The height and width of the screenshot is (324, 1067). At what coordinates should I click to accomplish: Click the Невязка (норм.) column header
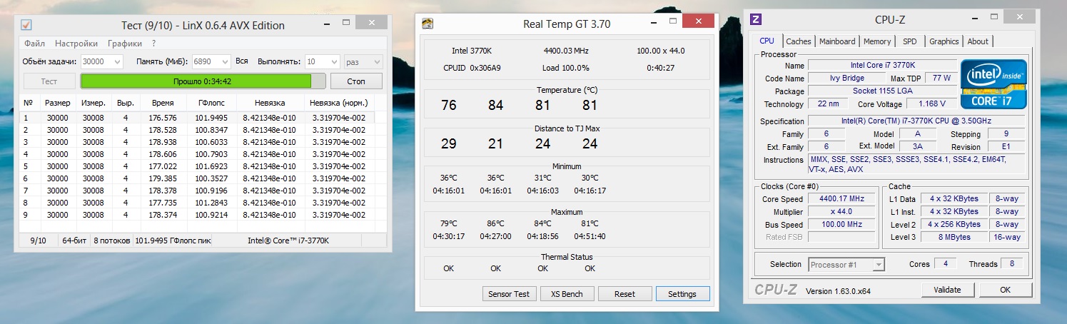click(339, 103)
